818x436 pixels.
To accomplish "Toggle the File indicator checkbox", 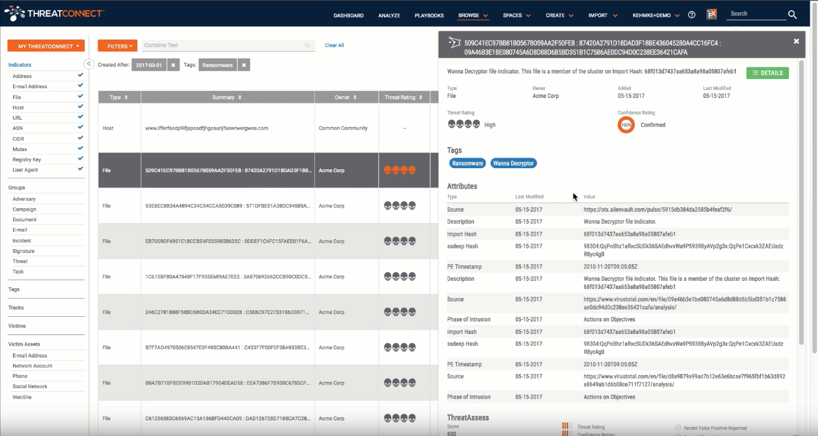I will pyautogui.click(x=80, y=96).
